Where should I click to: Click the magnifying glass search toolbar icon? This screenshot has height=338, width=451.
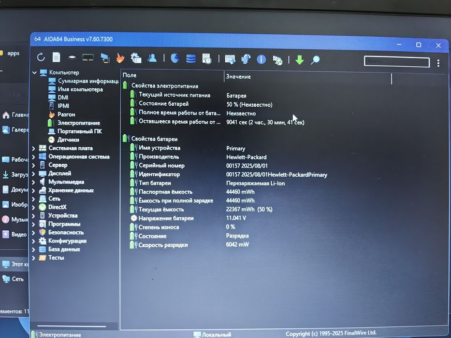[x=315, y=60]
